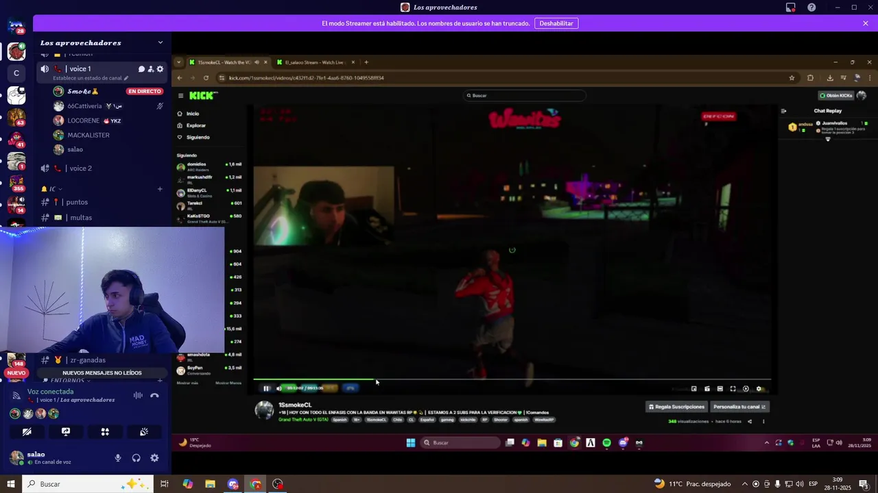Dismiss the Streamer mode banner
This screenshot has height=493, width=878.
coord(866,23)
